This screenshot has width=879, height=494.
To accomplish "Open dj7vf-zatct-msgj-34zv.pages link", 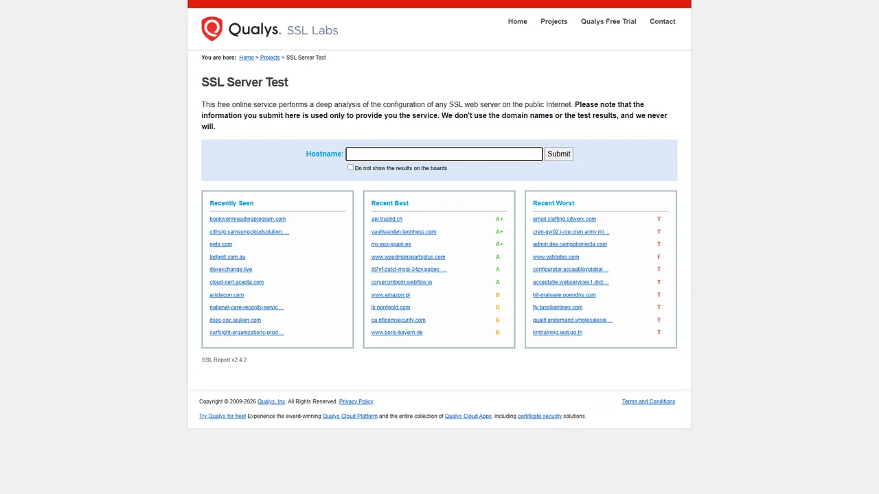I will 409,270.
